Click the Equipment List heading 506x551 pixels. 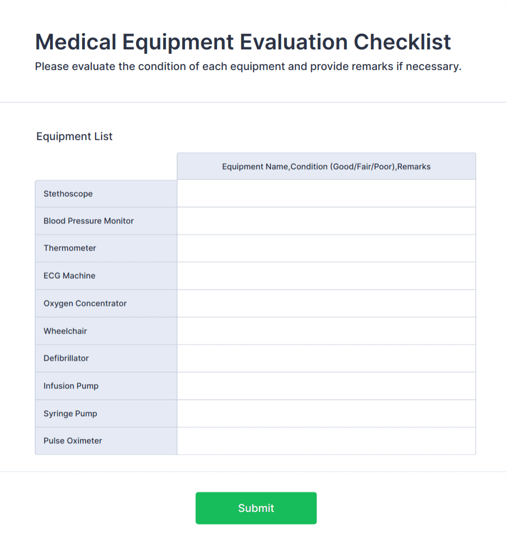point(74,136)
